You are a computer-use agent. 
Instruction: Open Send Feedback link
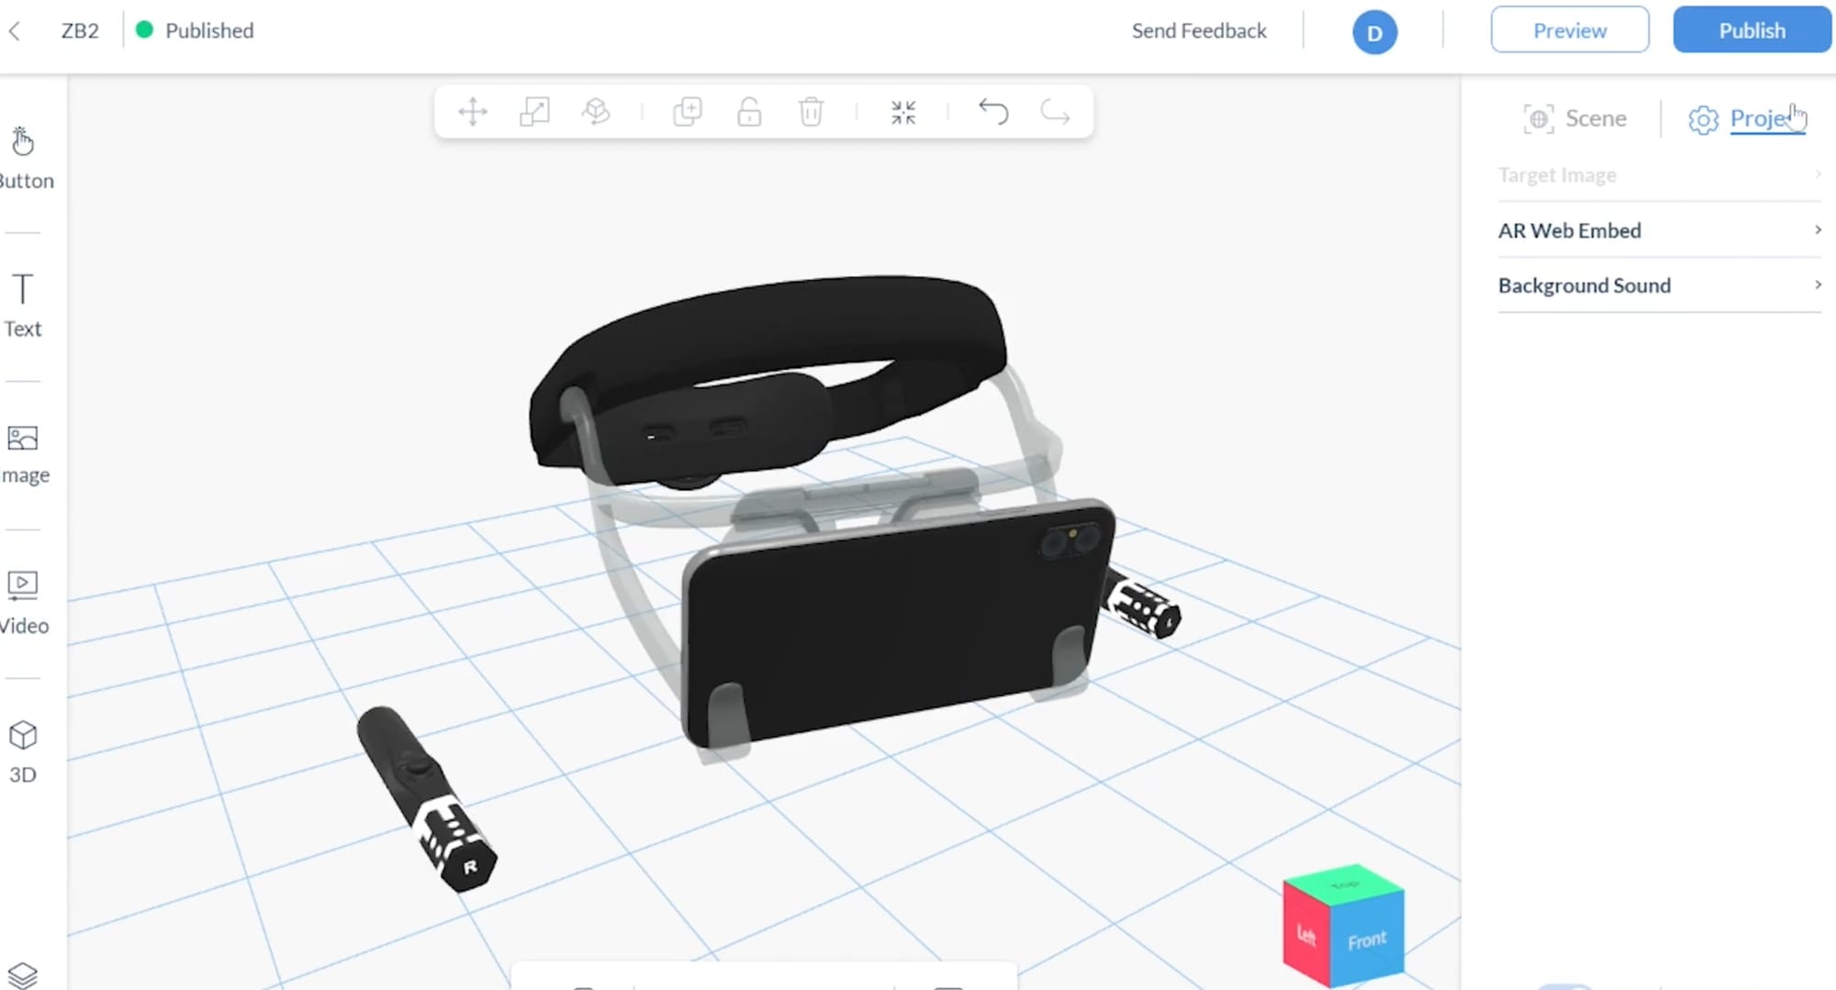click(x=1199, y=30)
